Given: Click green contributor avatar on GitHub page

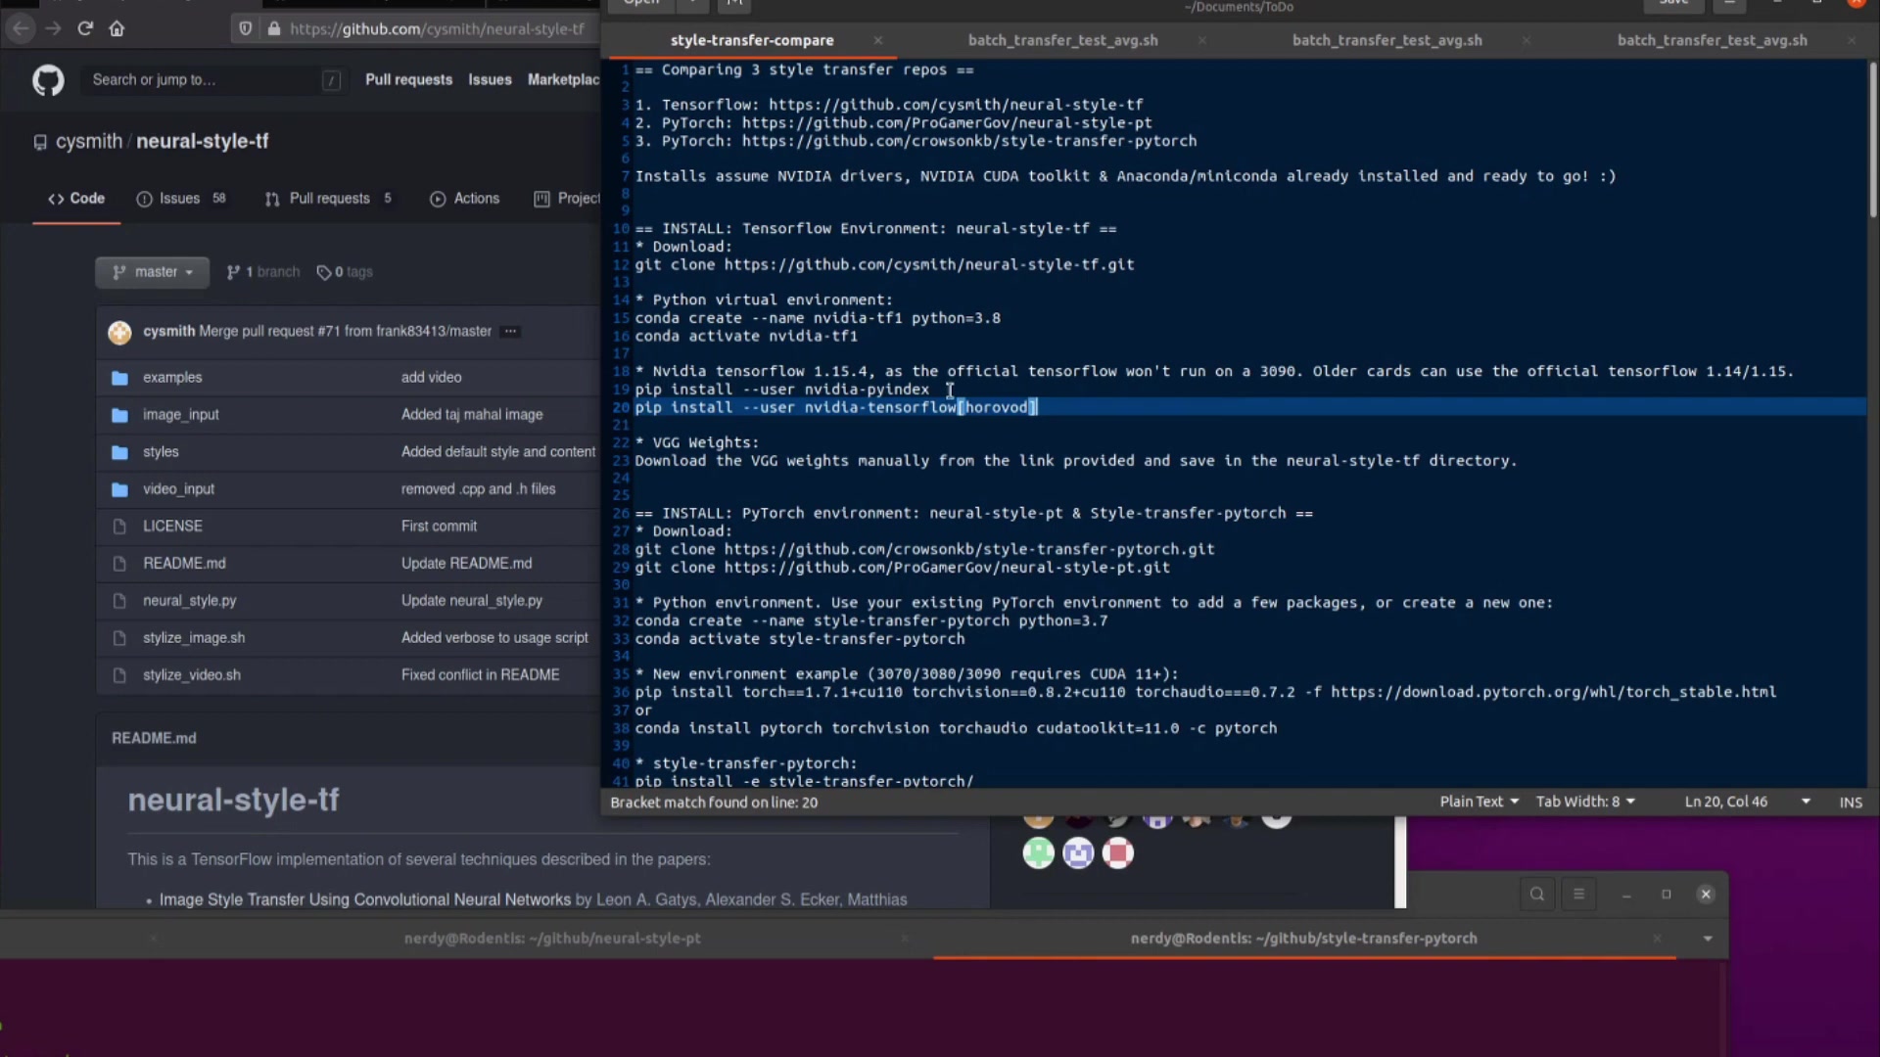Looking at the screenshot, I should (x=1038, y=853).
